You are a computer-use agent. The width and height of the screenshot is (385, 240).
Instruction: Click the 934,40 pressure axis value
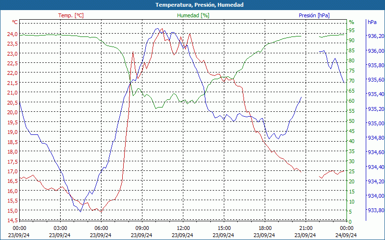coord(376,167)
